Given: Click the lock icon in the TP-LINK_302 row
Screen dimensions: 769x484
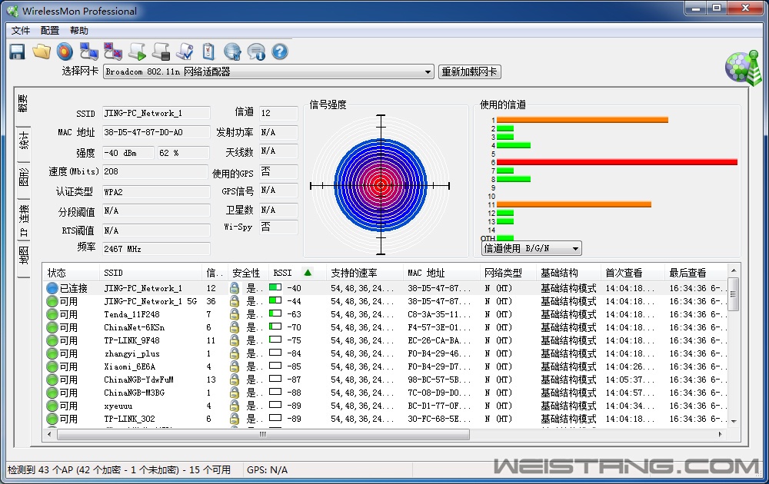Looking at the screenshot, I should pyautogui.click(x=235, y=419).
